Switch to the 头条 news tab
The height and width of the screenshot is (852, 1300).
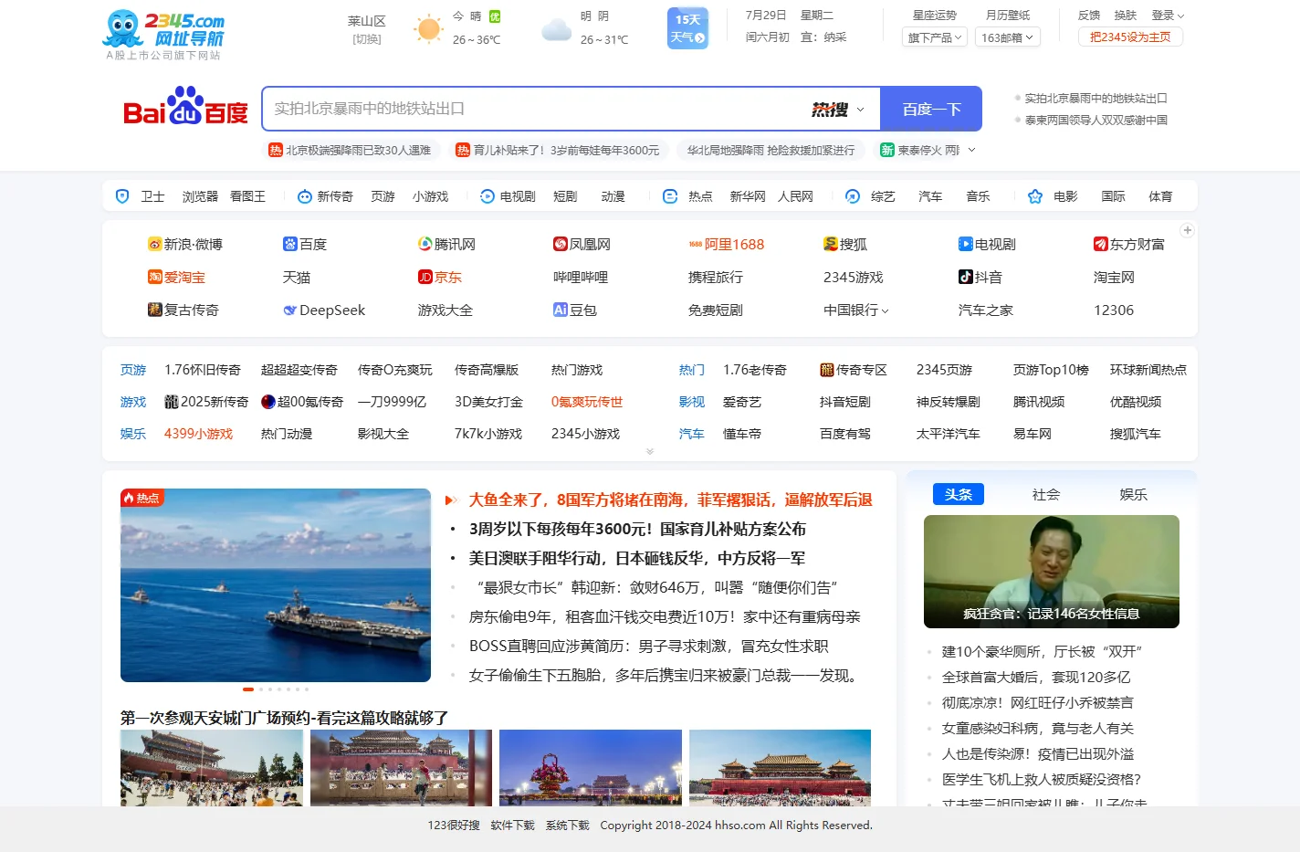coord(959,494)
